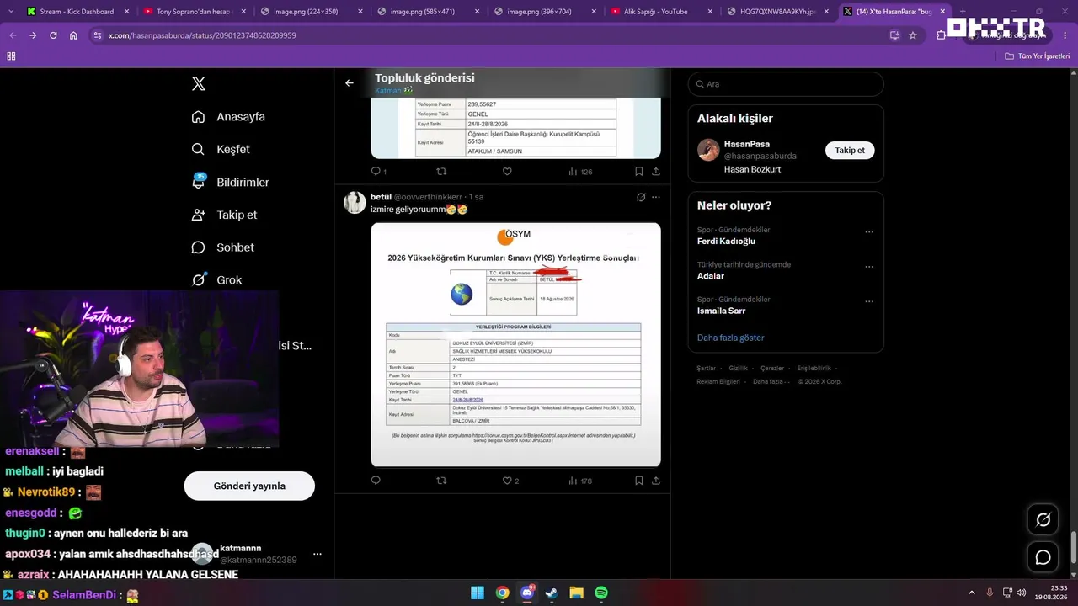The height and width of the screenshot is (606, 1078).
Task: Bookmark betül's post
Action: tap(639, 481)
